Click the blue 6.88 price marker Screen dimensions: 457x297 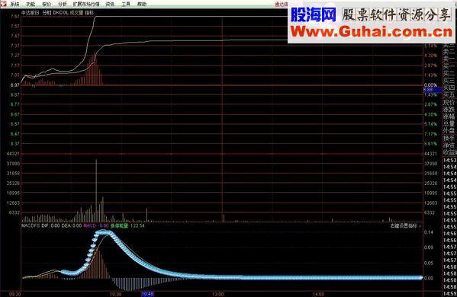(x=433, y=90)
